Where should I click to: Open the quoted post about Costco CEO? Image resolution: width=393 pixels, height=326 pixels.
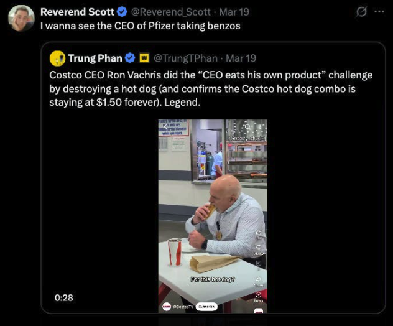[211, 88]
